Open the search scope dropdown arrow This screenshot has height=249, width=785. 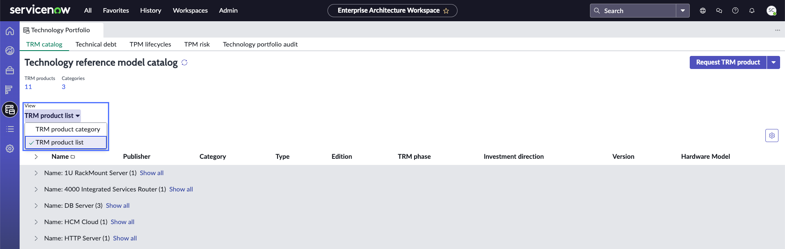(x=683, y=11)
